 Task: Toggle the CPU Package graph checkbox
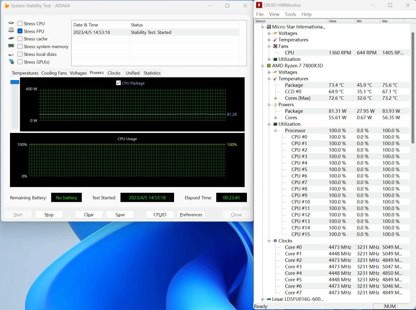[x=119, y=83]
